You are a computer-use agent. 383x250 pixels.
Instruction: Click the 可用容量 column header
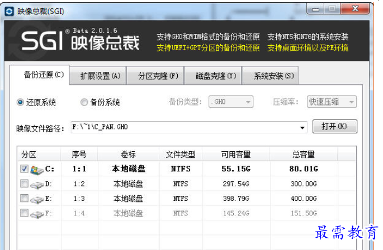tap(236, 155)
